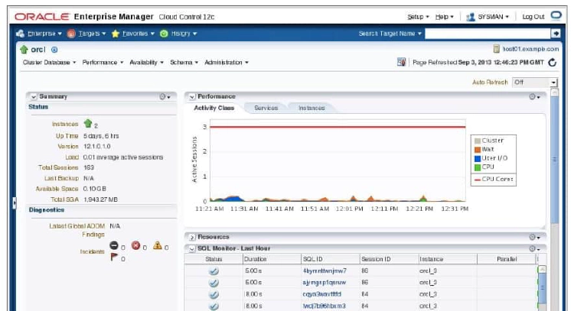The width and height of the screenshot is (574, 311).
Task: Open SQL ID starting with cqya on the third row
Action: click(x=321, y=294)
